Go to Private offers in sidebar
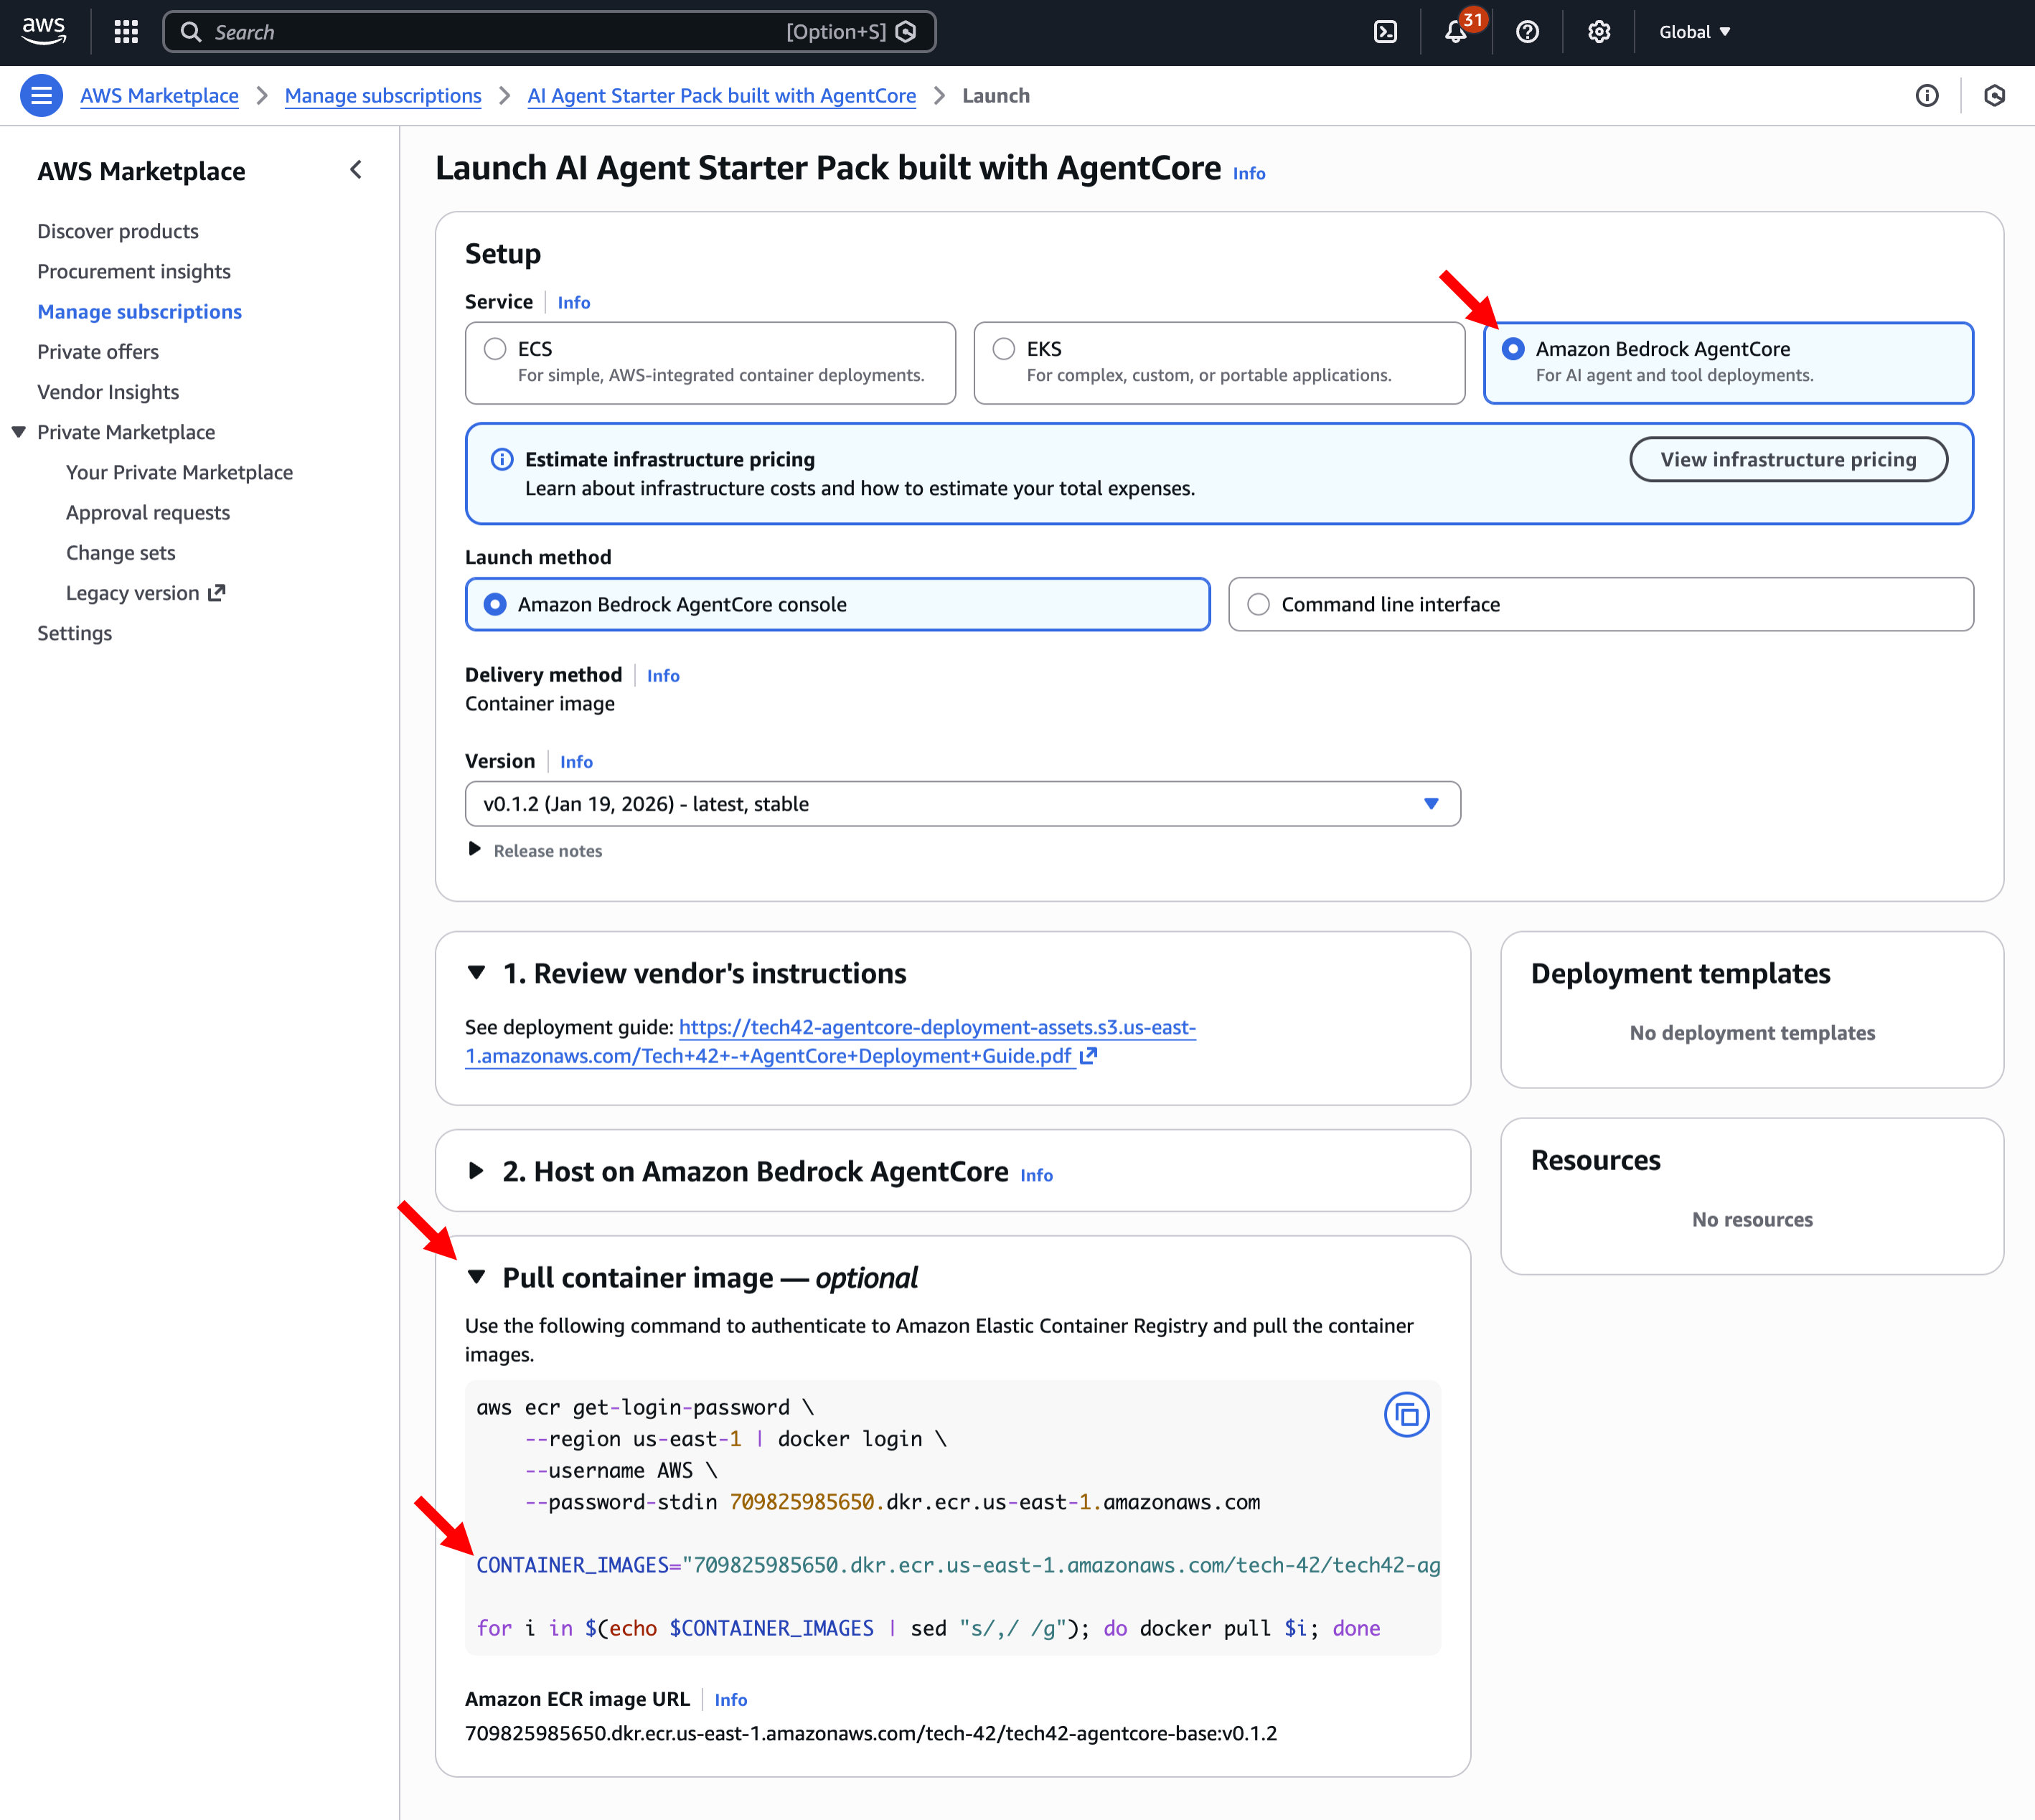The width and height of the screenshot is (2035, 1820). click(x=98, y=352)
